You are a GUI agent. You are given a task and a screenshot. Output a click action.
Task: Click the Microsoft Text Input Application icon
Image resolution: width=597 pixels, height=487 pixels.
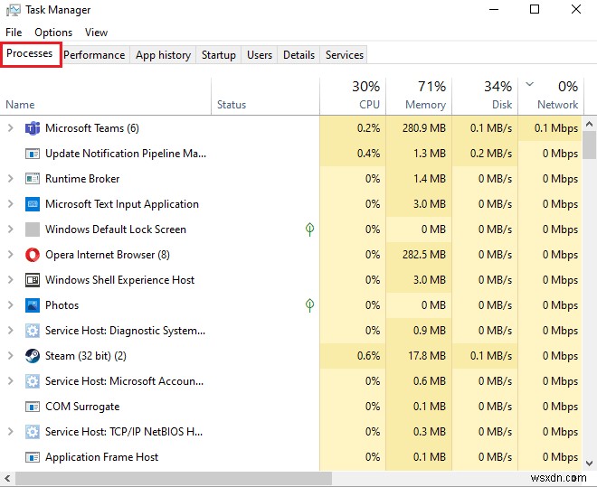pos(33,204)
